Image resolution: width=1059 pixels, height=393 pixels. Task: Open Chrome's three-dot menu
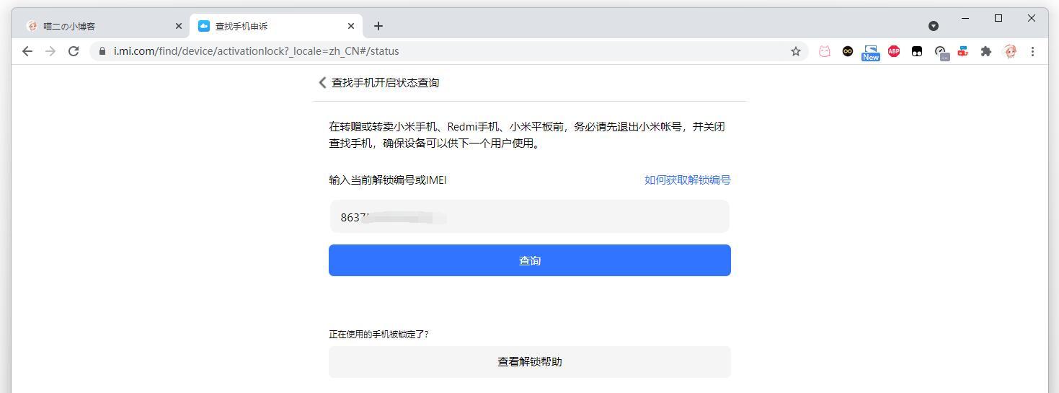pyautogui.click(x=1033, y=51)
